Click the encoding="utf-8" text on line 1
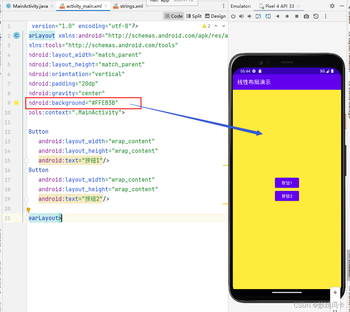 pyautogui.click(x=105, y=26)
